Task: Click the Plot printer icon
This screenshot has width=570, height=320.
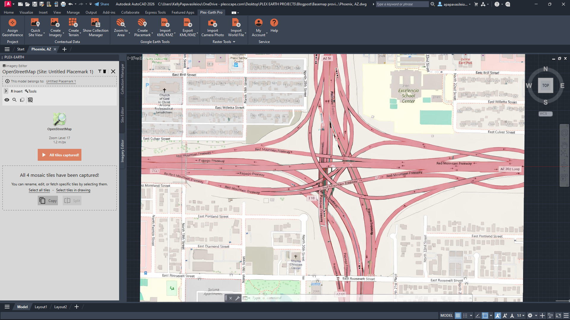Action: (x=63, y=4)
